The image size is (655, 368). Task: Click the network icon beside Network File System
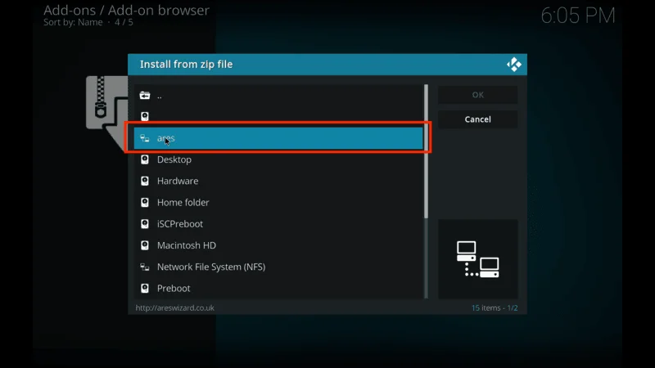[145, 267]
